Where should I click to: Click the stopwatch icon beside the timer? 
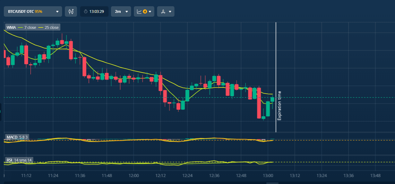(x=86, y=11)
